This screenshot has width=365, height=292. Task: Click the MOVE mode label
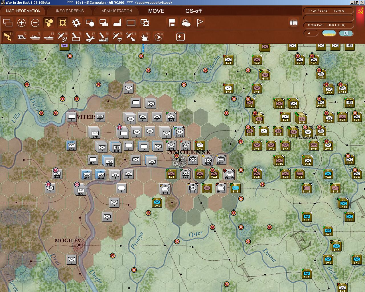(156, 11)
